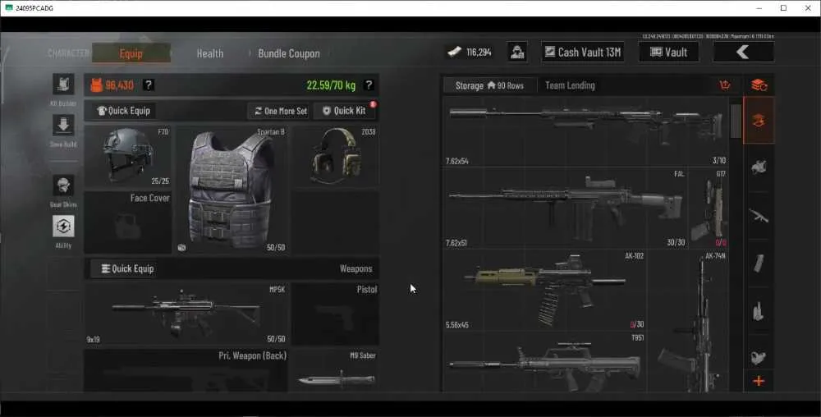The image size is (821, 417).
Task: Select the highlighted all-items storage filter icon
Action: click(759, 121)
